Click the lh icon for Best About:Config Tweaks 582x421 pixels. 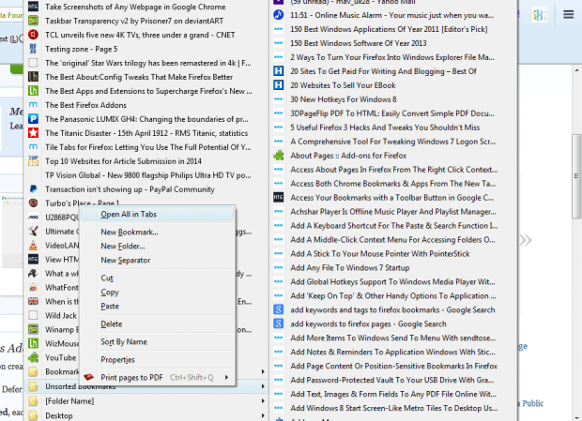tap(33, 77)
